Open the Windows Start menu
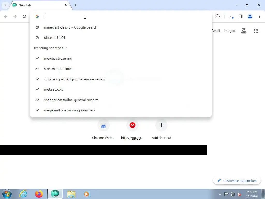This screenshot has width=265, height=199. click(x=7, y=194)
